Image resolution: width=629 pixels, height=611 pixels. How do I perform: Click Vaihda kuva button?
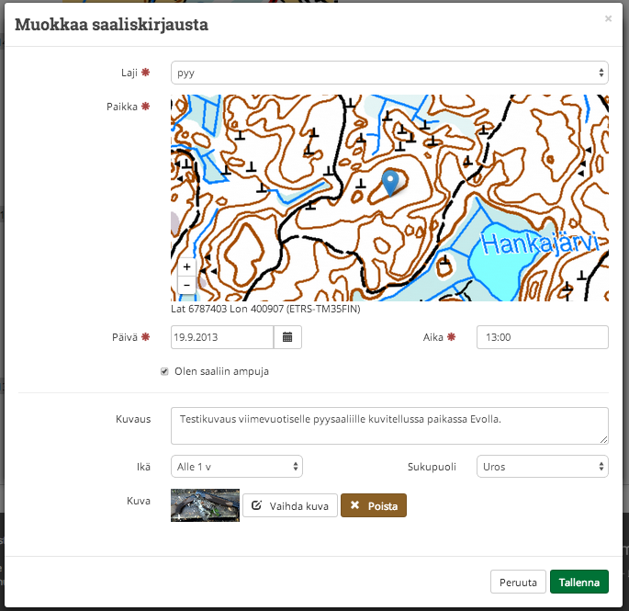point(290,505)
